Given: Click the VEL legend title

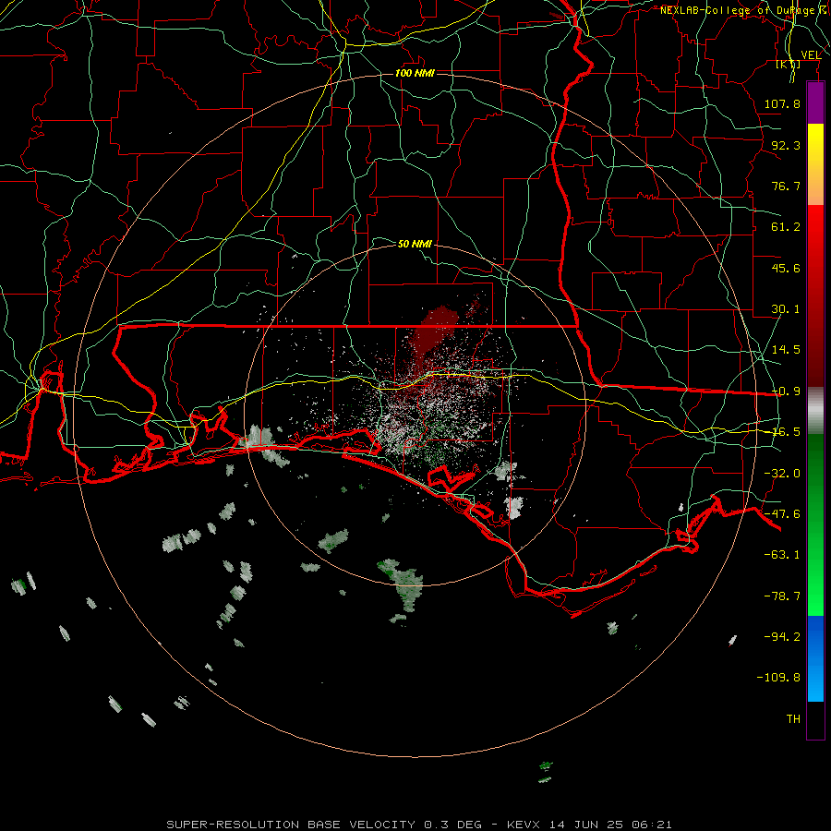Looking at the screenshot, I should point(811,55).
